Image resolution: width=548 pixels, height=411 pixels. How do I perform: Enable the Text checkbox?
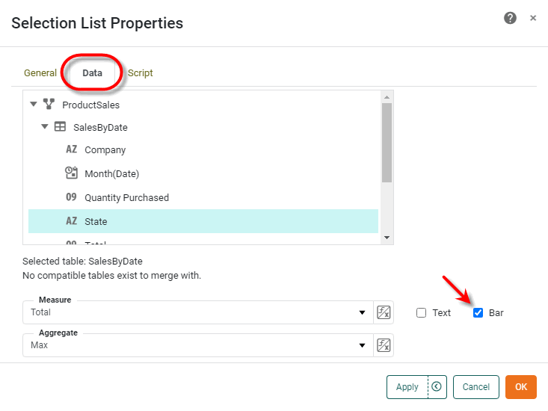(x=422, y=313)
